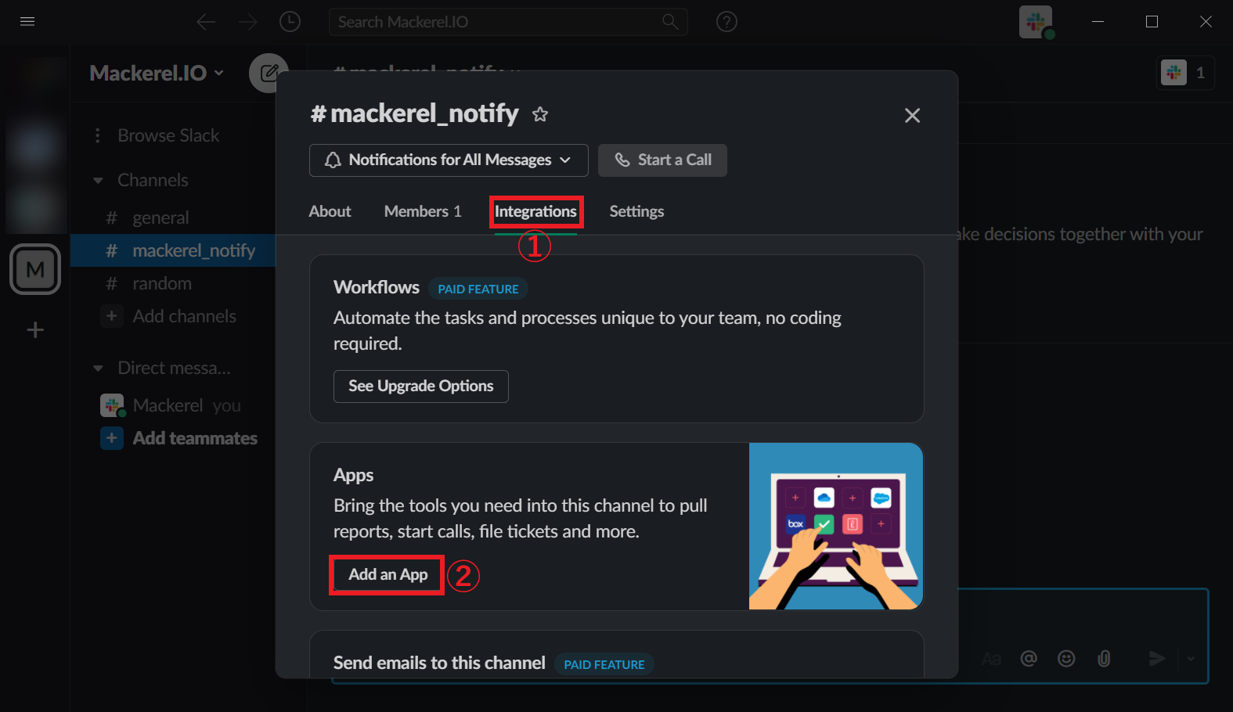Switch to the Members tab
The image size is (1233, 712).
tap(423, 211)
